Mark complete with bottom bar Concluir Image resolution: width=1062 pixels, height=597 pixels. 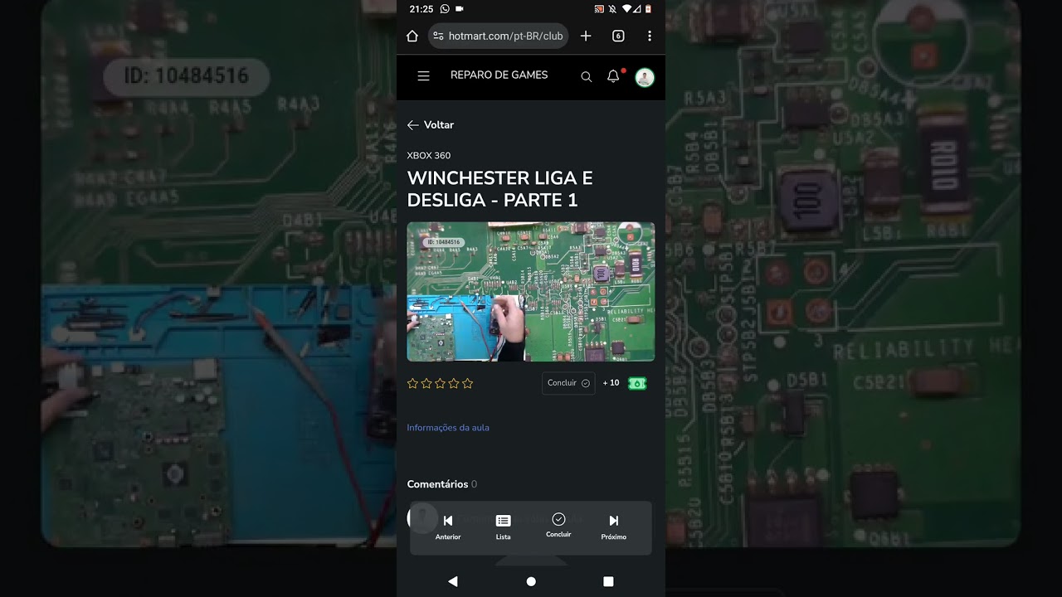click(x=558, y=526)
